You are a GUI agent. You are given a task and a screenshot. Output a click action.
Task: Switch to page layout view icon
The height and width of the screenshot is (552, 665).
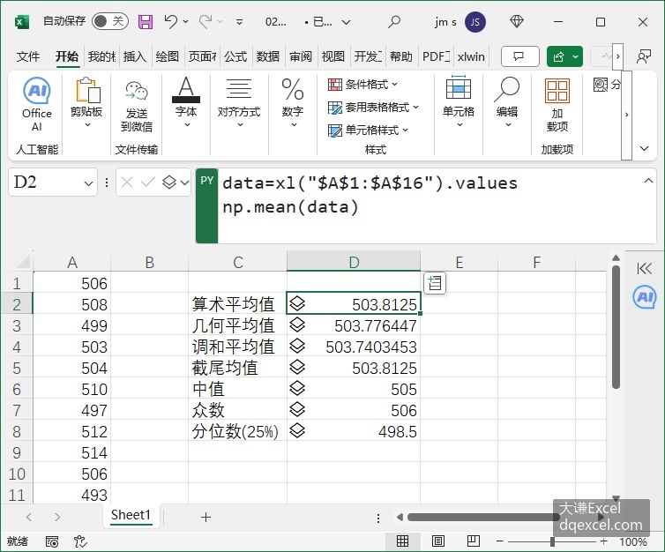coord(438,541)
